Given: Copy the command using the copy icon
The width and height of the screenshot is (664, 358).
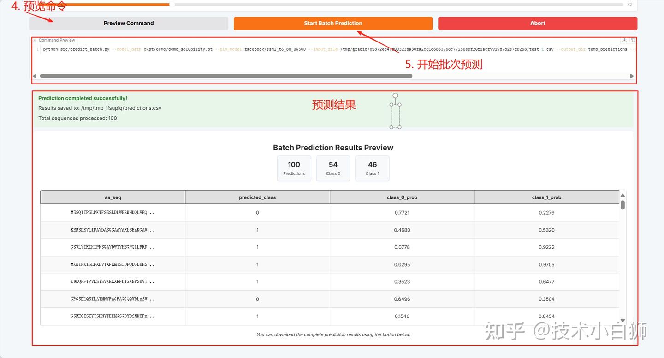Looking at the screenshot, I should coord(633,40).
